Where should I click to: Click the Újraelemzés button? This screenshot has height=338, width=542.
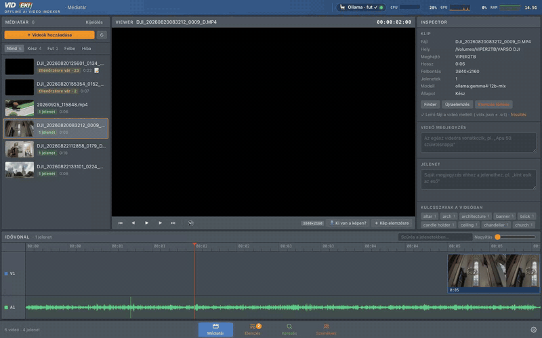457,105
